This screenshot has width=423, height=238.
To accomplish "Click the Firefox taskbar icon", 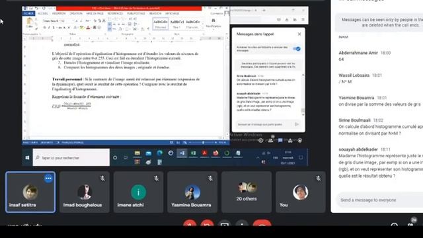I will point(215,153).
